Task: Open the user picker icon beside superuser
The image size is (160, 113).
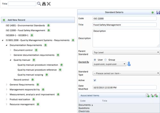Action: pyautogui.click(x=129, y=64)
